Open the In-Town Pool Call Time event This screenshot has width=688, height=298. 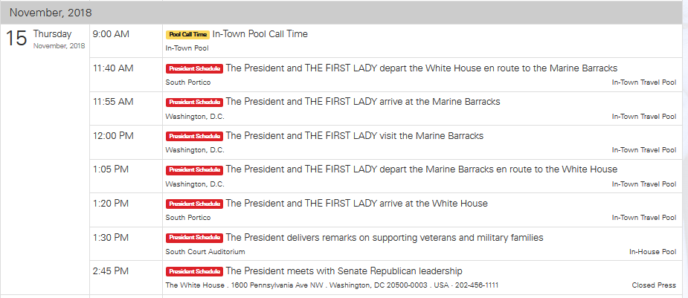coord(260,33)
